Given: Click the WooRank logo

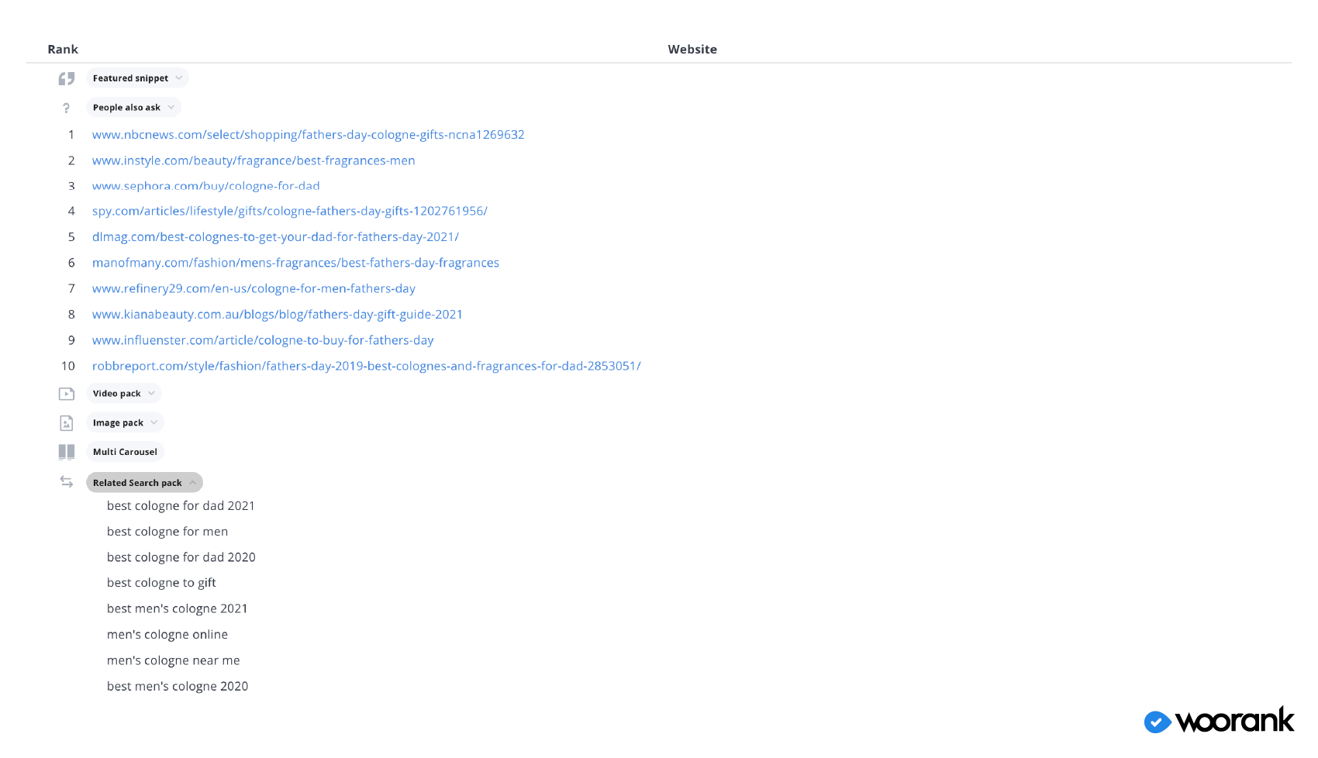Looking at the screenshot, I should pos(1219,721).
